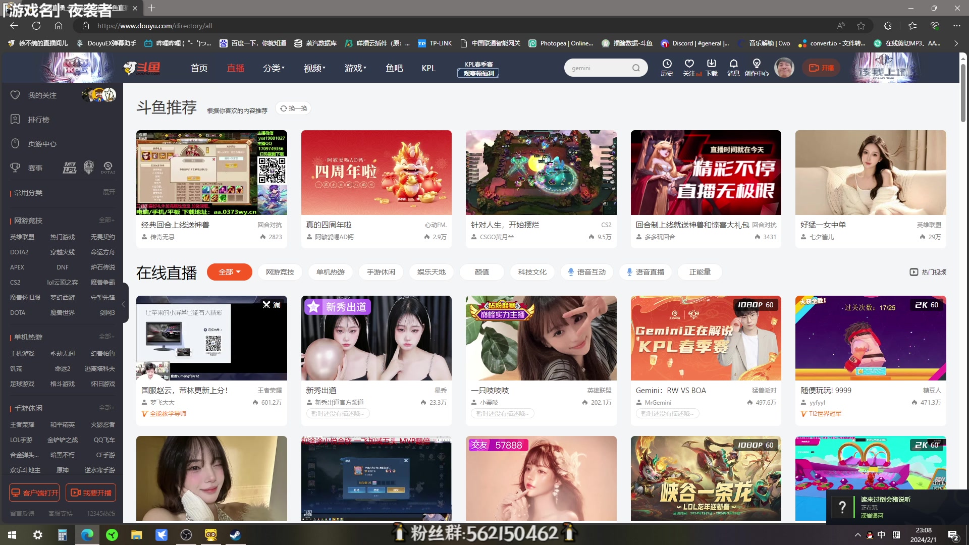Click the 换一换 refresh recommendations button
The height and width of the screenshot is (545, 969).
[293, 108]
